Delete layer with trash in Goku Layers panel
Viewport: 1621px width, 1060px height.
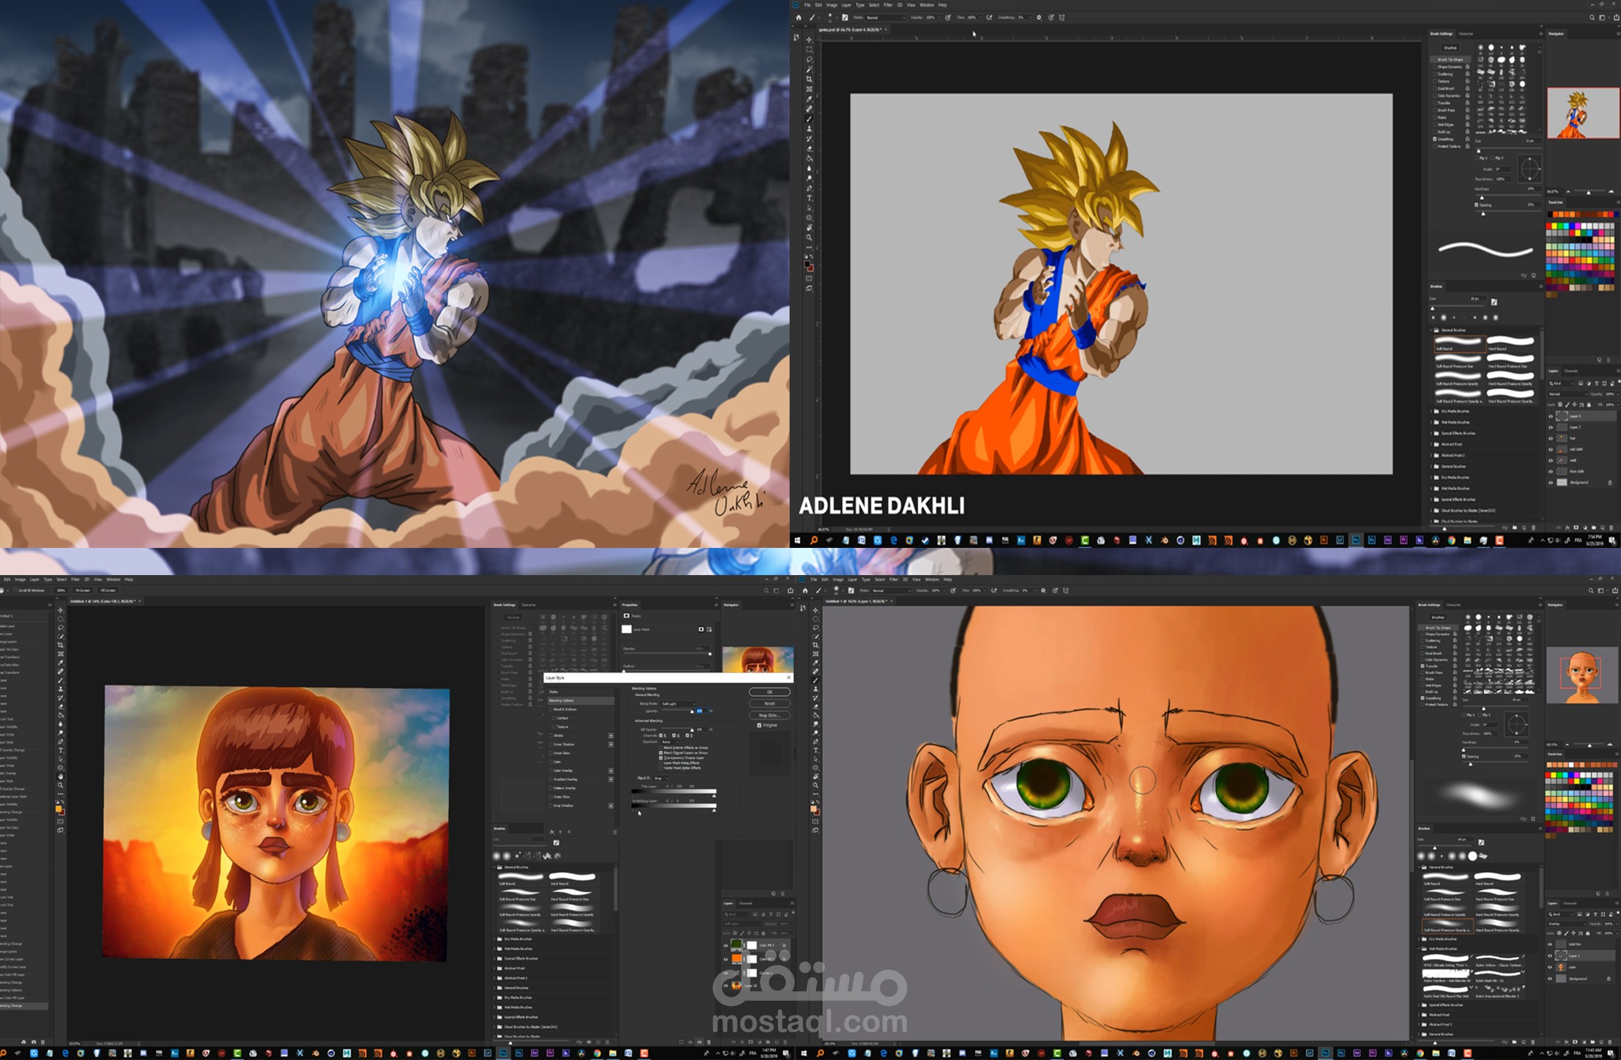point(1611,527)
